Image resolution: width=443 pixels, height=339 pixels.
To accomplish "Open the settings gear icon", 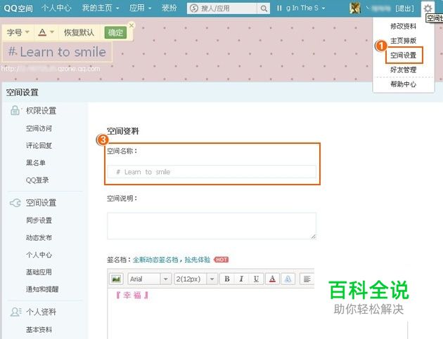I will click(428, 8).
